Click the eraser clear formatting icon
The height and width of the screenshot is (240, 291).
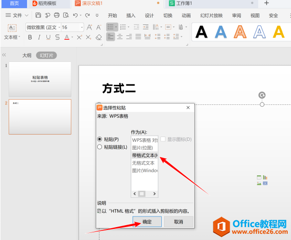pyautogui.click(x=99, y=37)
